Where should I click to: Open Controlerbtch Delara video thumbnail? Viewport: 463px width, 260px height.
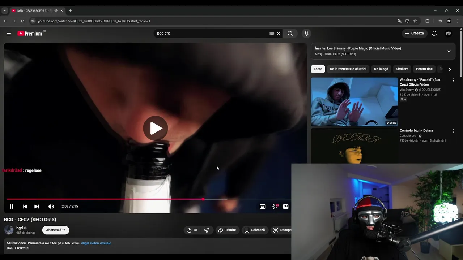tap(354, 146)
